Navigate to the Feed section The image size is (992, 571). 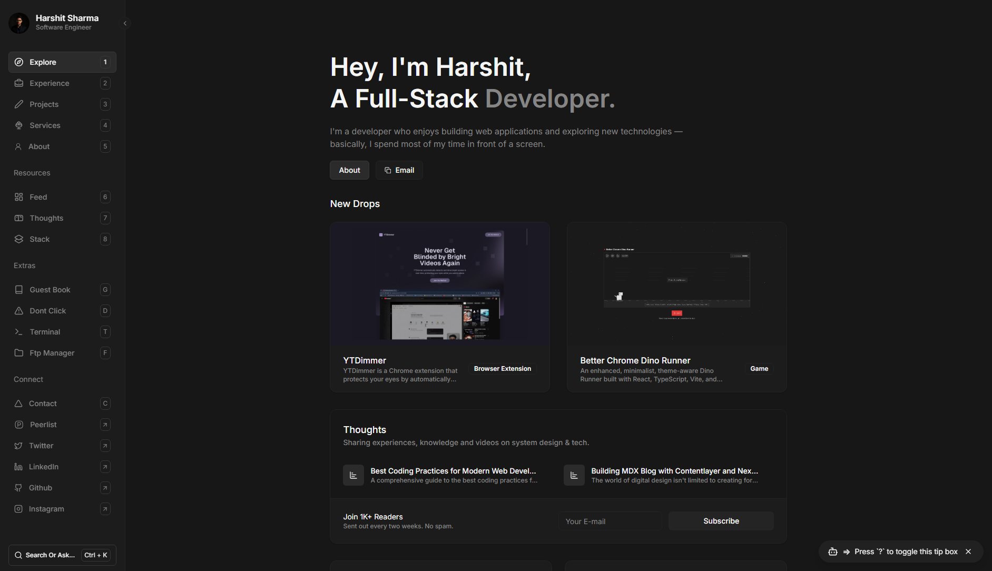coord(38,197)
